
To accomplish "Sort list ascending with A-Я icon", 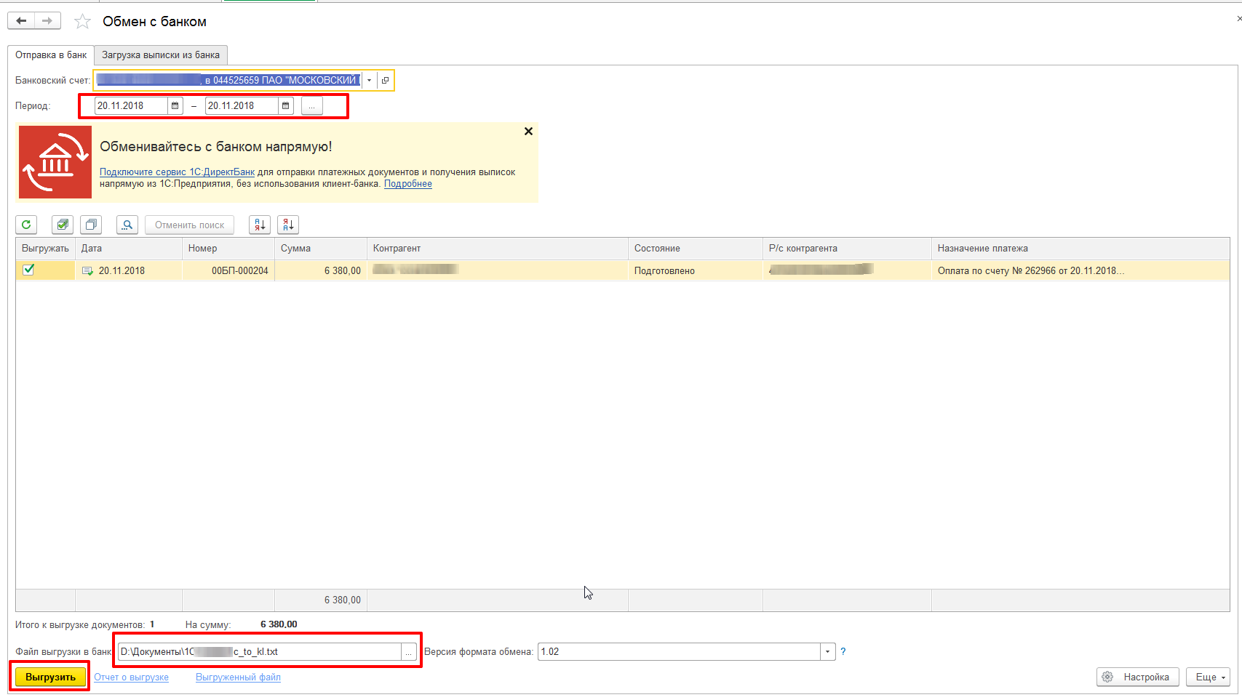I will tap(260, 225).
